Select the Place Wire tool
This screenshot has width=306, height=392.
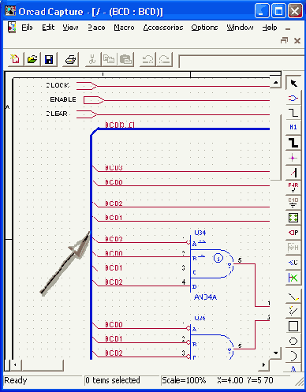[x=293, y=113]
